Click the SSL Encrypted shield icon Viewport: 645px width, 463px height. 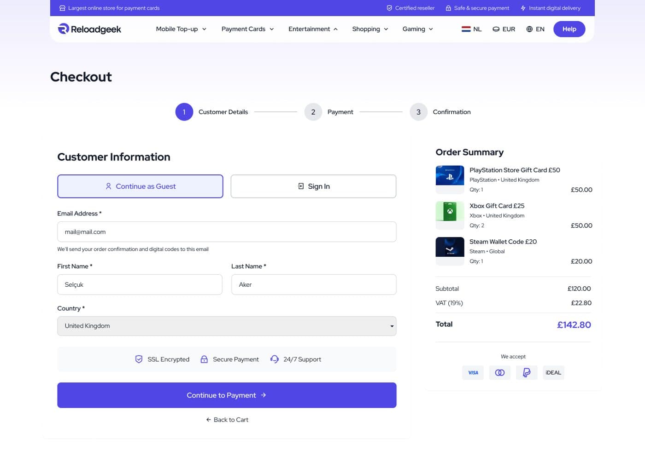coord(139,359)
